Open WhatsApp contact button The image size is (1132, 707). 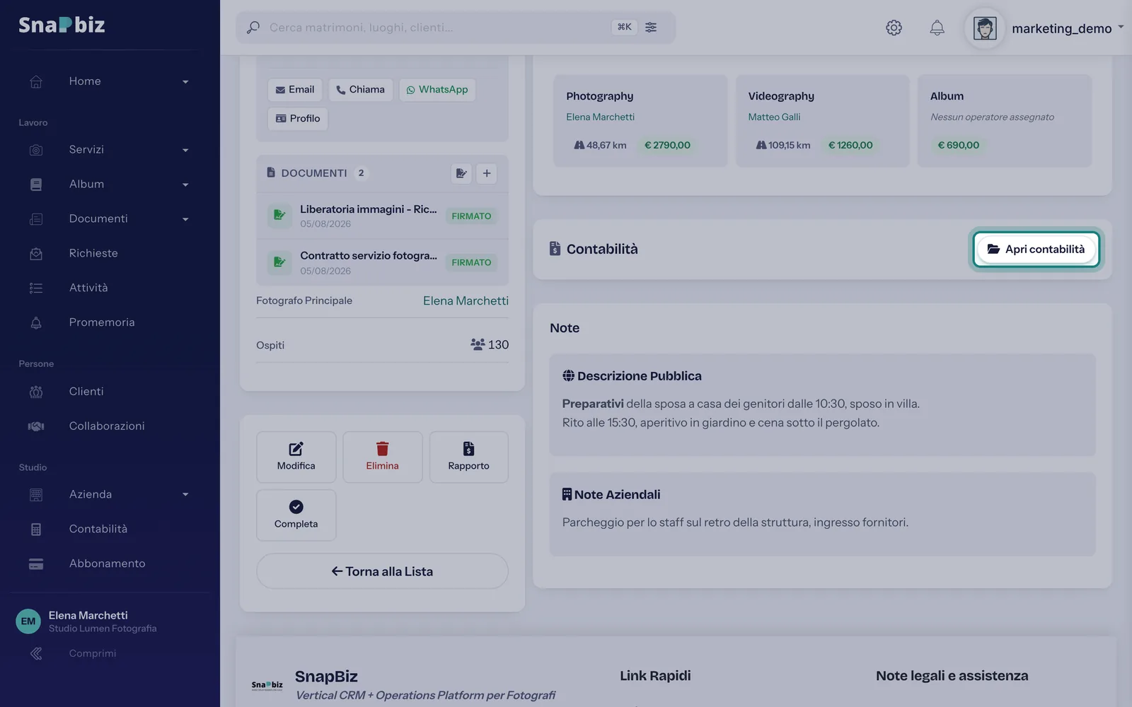(437, 90)
